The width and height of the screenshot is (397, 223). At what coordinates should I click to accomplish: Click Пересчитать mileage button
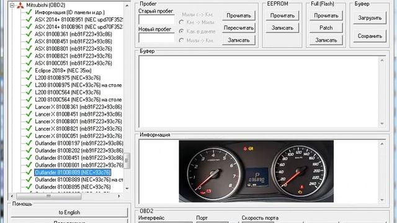[x=239, y=28]
